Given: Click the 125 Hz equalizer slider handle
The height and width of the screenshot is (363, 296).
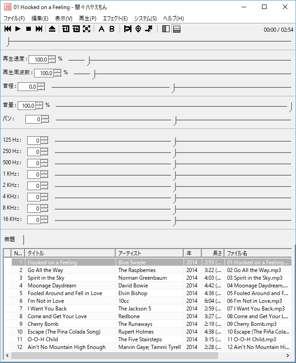Looking at the screenshot, I should coord(174,142).
